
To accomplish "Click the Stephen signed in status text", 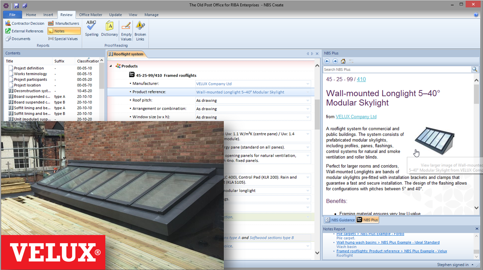I will [453, 265].
